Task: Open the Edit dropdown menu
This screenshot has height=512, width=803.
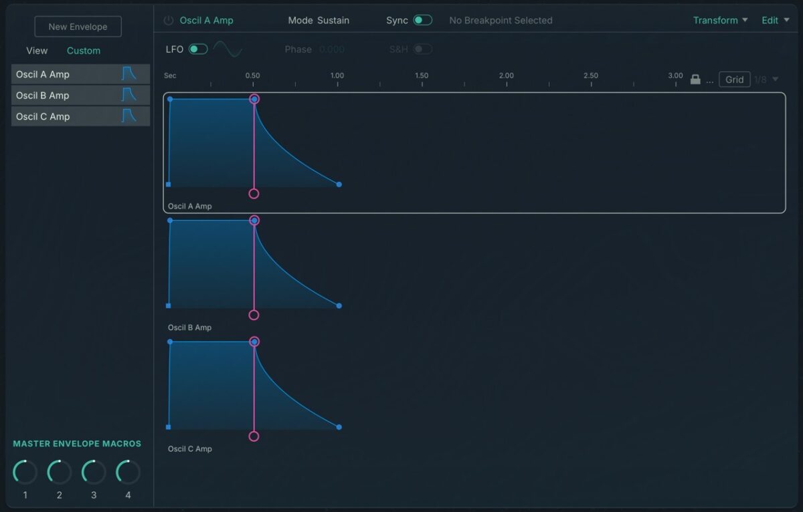Action: (774, 20)
